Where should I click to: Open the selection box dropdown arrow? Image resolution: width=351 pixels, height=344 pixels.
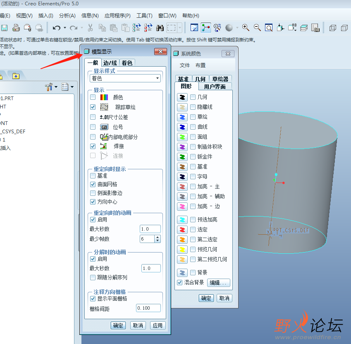click(180, 28)
